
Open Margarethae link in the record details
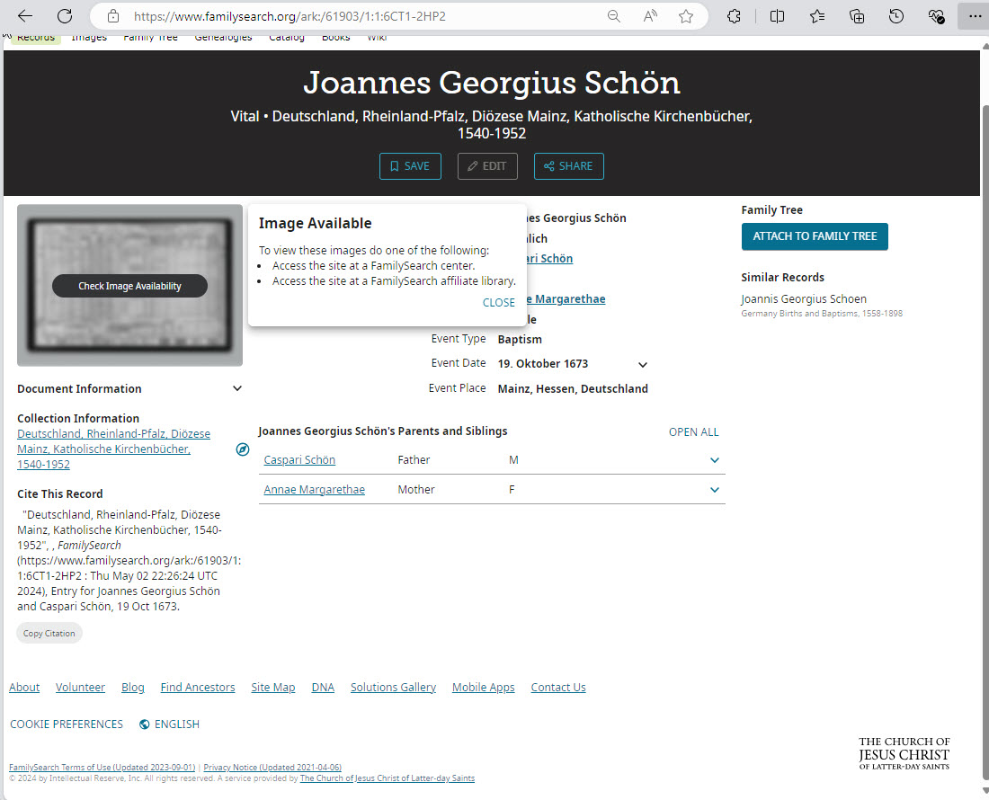566,298
